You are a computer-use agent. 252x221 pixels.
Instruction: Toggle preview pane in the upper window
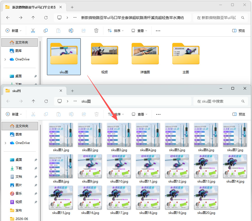point(238,31)
